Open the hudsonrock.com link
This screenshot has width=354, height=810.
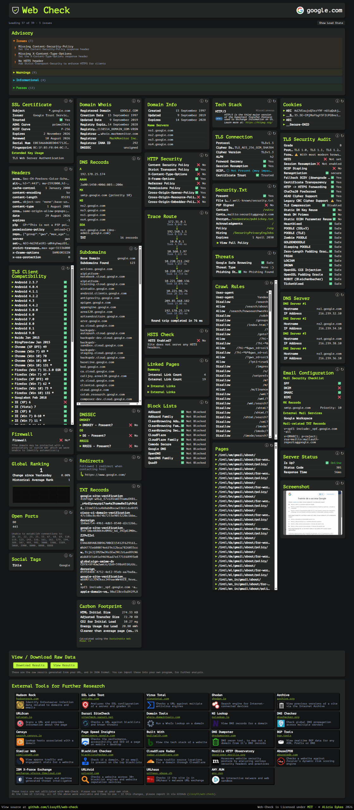27,699
